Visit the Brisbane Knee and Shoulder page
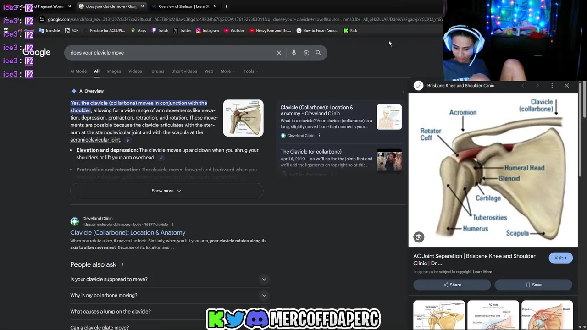Image resolution: width=587 pixels, height=330 pixels. tap(560, 258)
